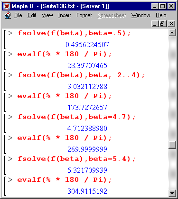
Task: Place cursor in fsolve beta=.5 input
Action: tap(74, 33)
